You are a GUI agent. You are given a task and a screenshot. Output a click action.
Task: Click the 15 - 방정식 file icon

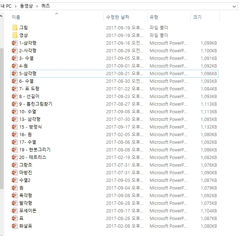pyautogui.click(x=15, y=127)
